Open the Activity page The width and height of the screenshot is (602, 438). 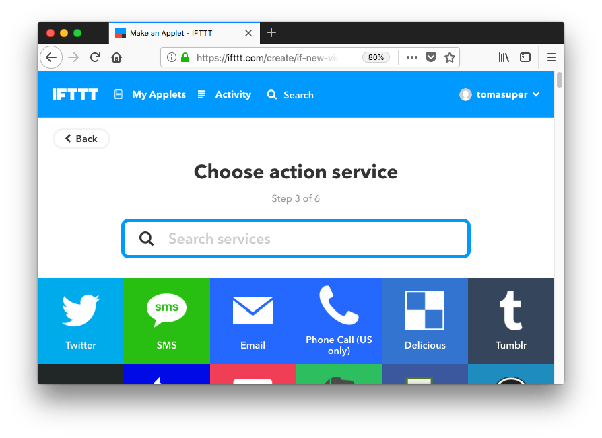tap(225, 94)
